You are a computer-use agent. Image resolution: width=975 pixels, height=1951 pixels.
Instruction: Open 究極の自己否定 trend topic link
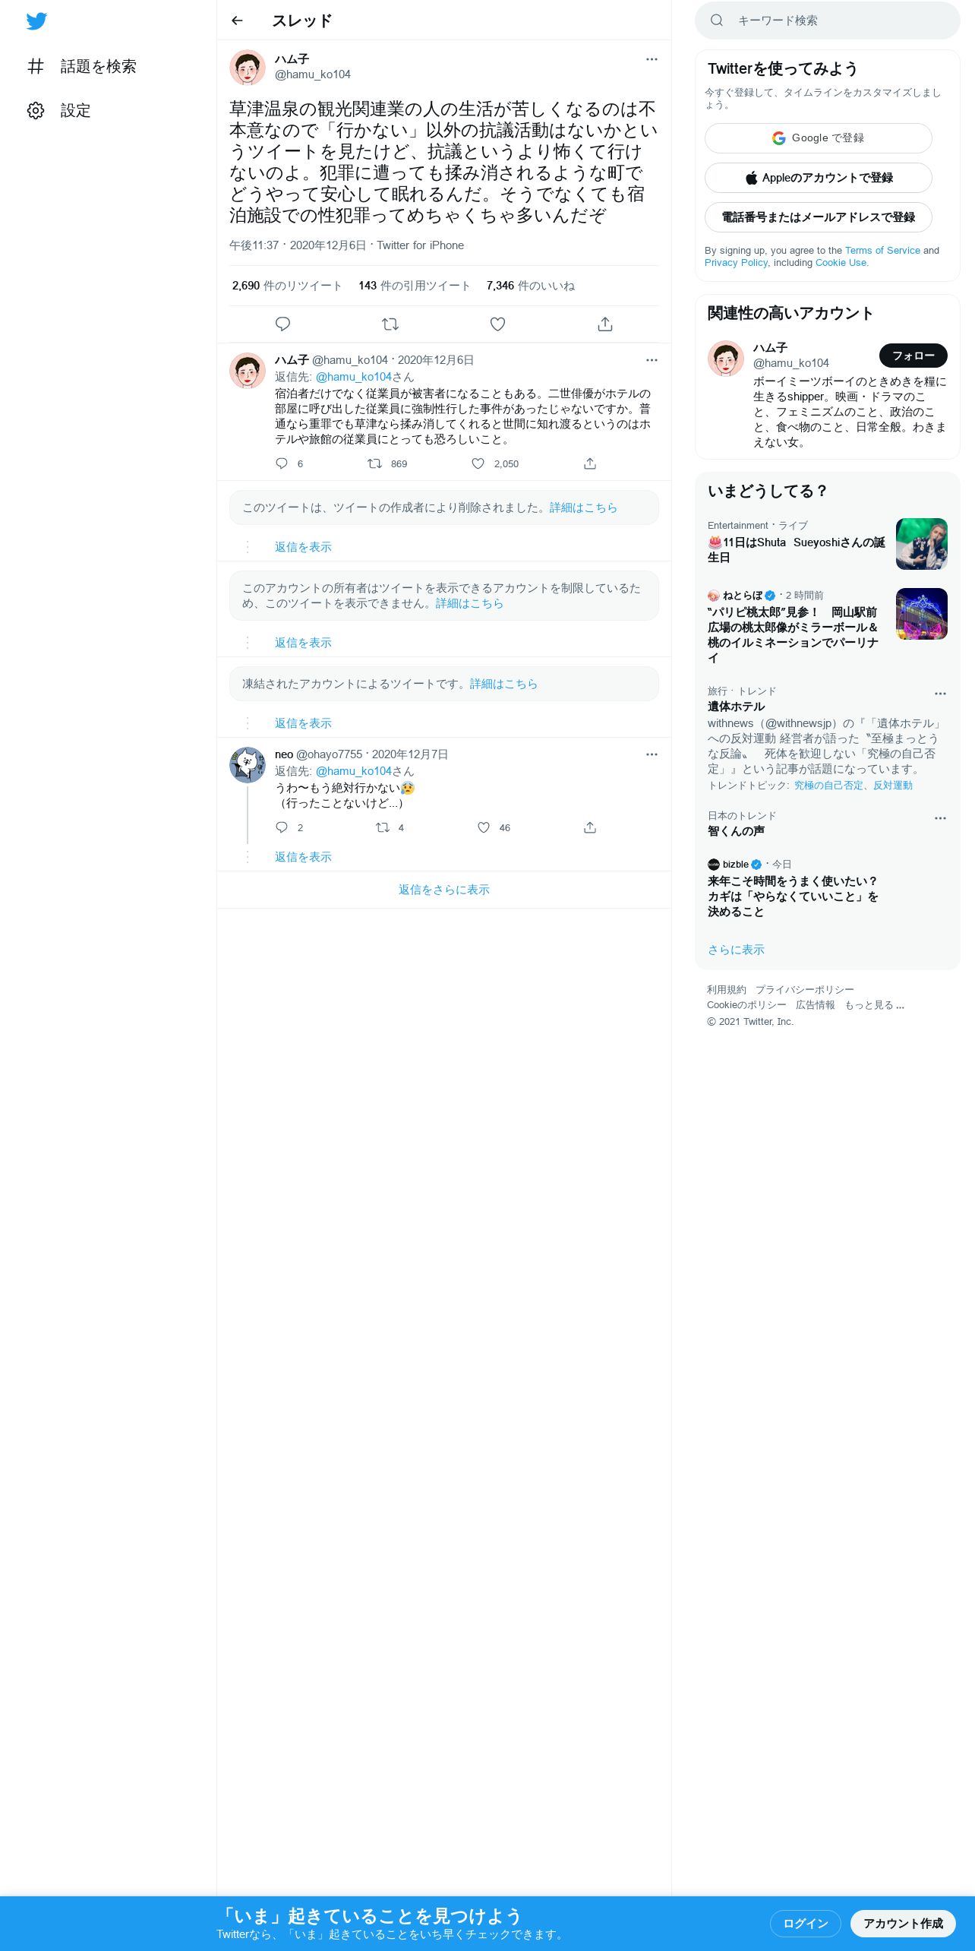(x=828, y=786)
